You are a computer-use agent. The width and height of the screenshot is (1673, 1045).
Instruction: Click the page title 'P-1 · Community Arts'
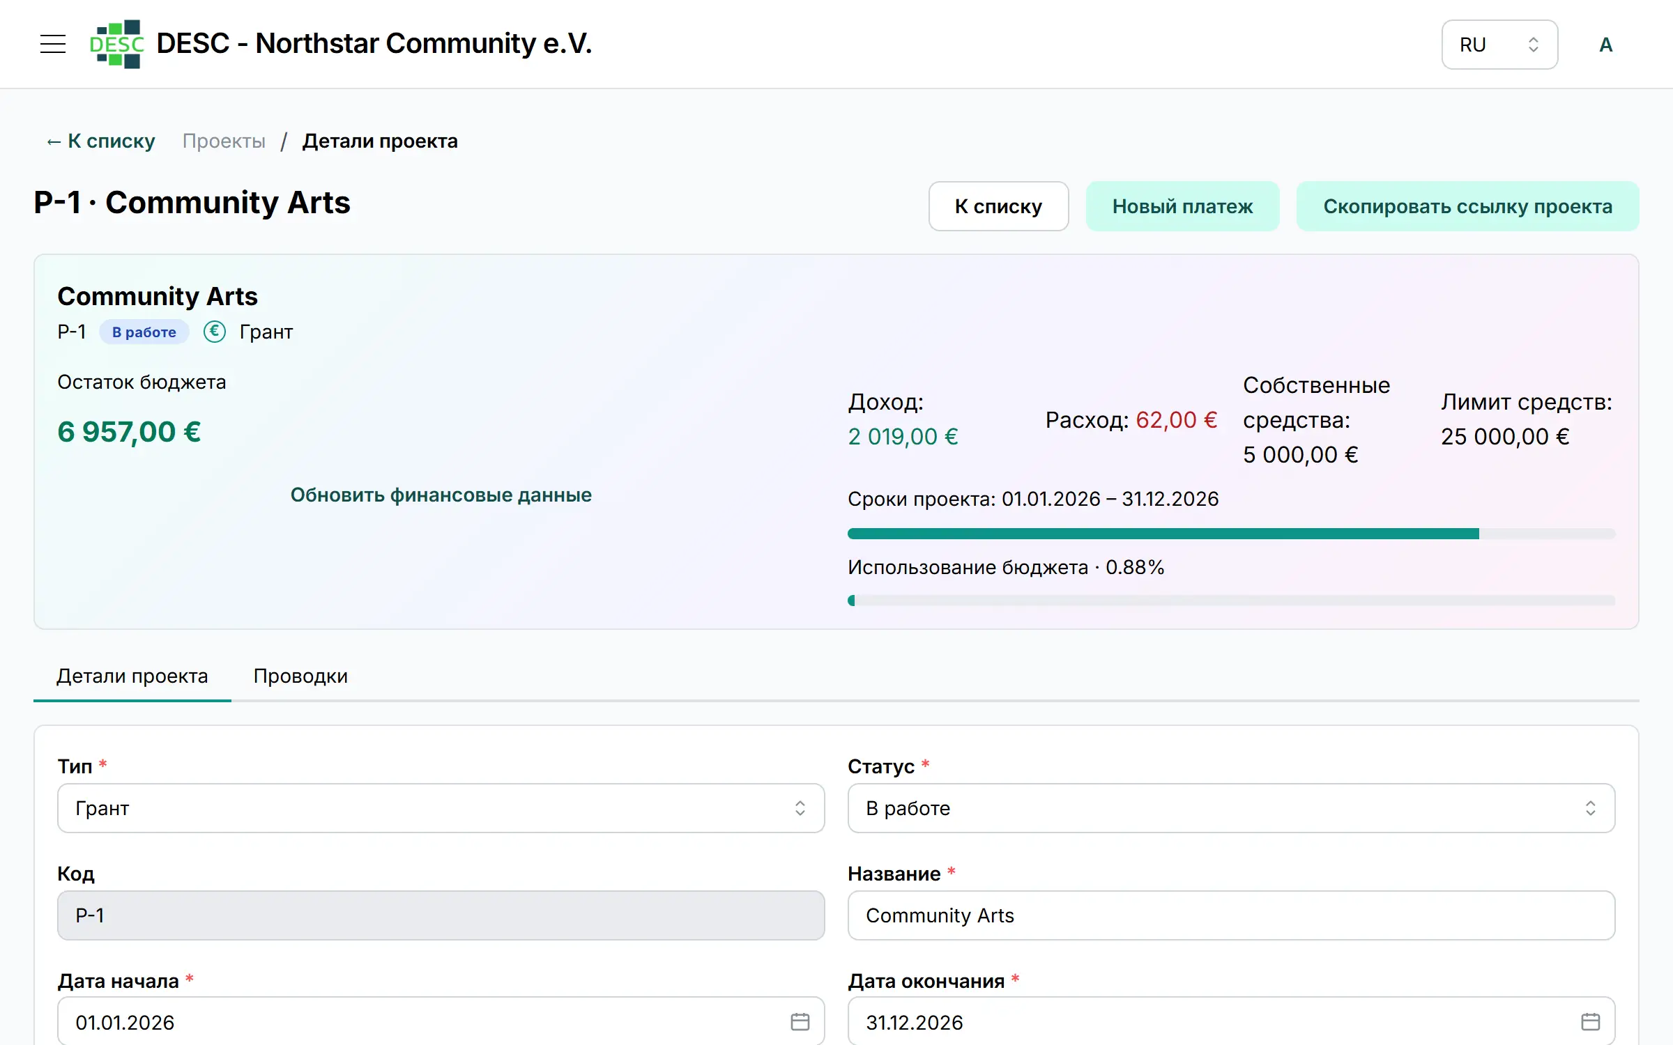pos(192,203)
